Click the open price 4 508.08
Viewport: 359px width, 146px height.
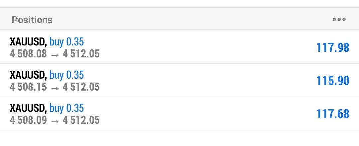(28, 54)
